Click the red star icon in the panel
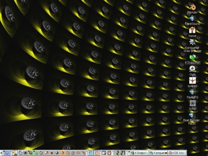The width and height of the screenshot is (208, 156). click(52, 153)
